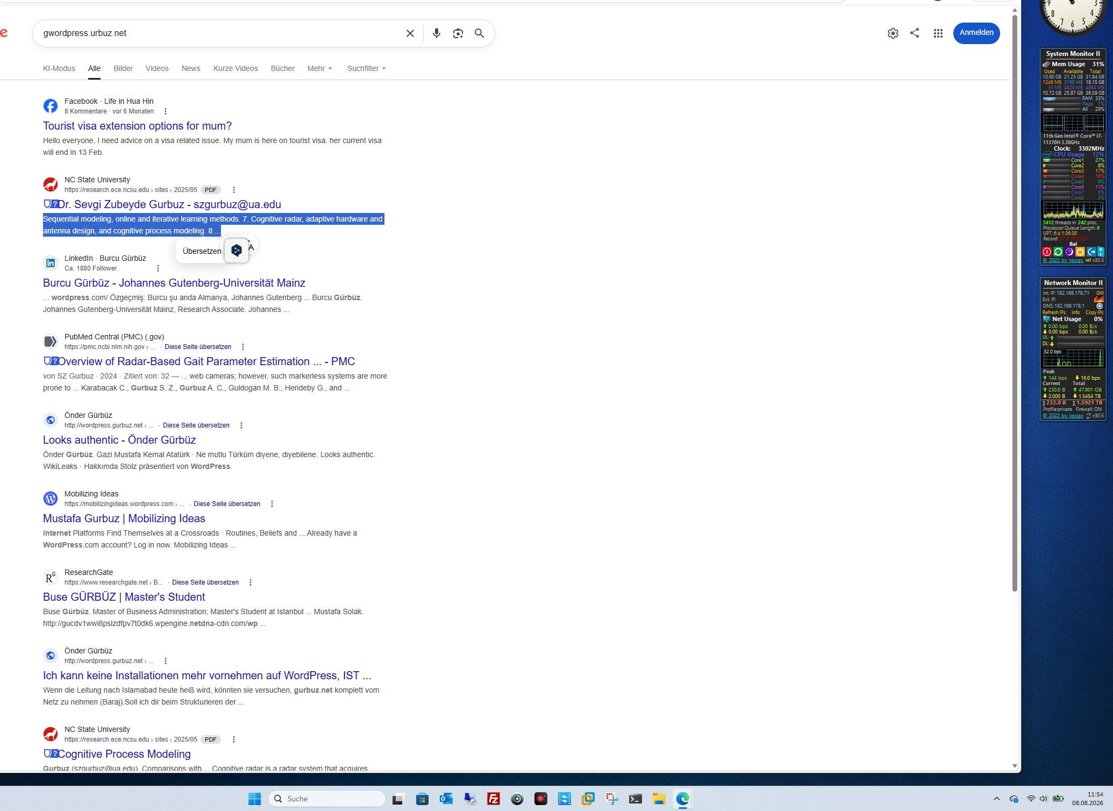Click 'Copy IPs' in Network Monitor
Image resolution: width=1113 pixels, height=811 pixels.
1094,312
